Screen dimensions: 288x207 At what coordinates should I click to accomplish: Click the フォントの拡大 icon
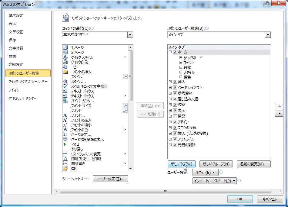tap(65, 120)
